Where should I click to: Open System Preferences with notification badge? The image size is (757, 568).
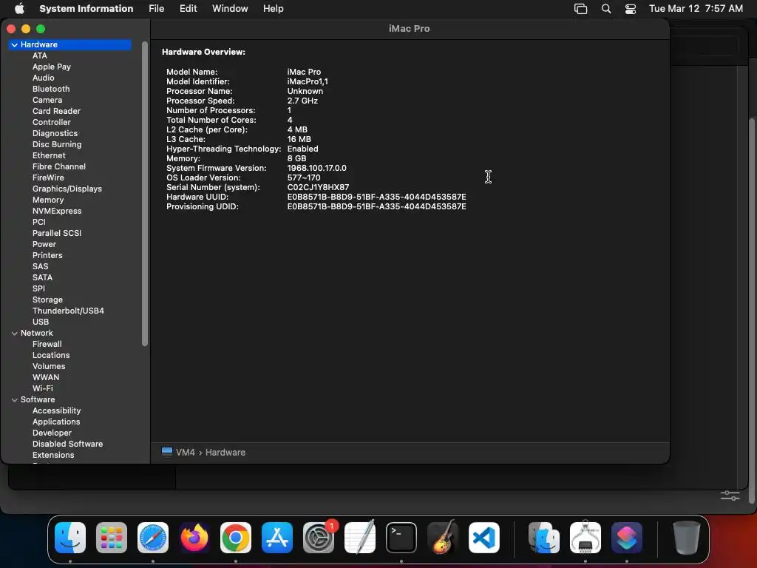319,538
